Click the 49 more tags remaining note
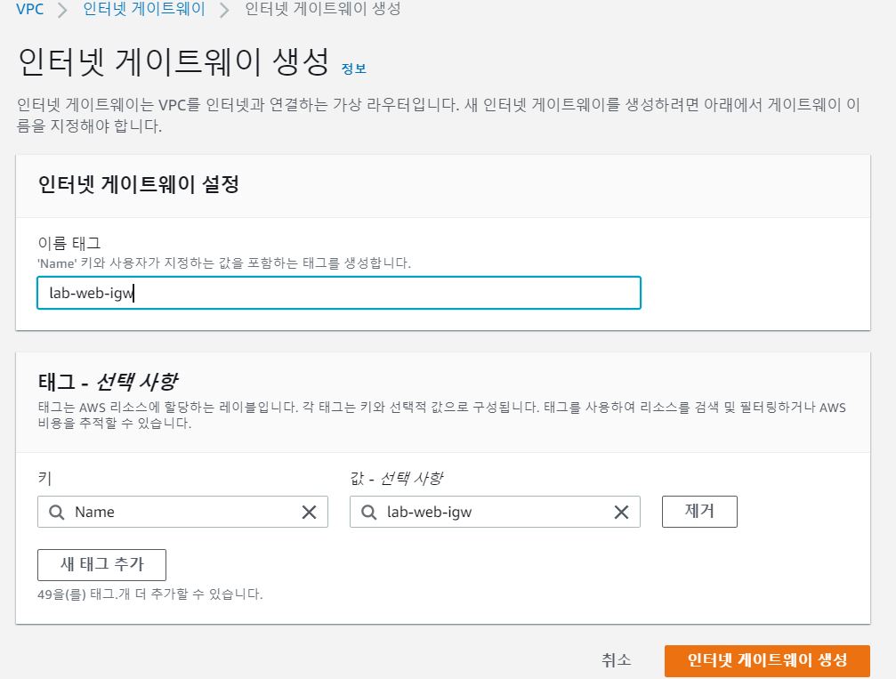This screenshot has width=896, height=679. pos(150,594)
